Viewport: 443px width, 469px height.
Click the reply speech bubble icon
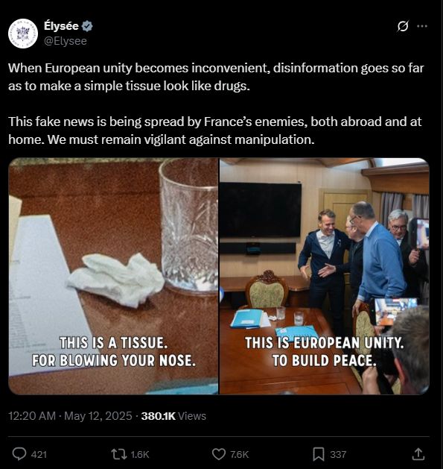pos(19,454)
